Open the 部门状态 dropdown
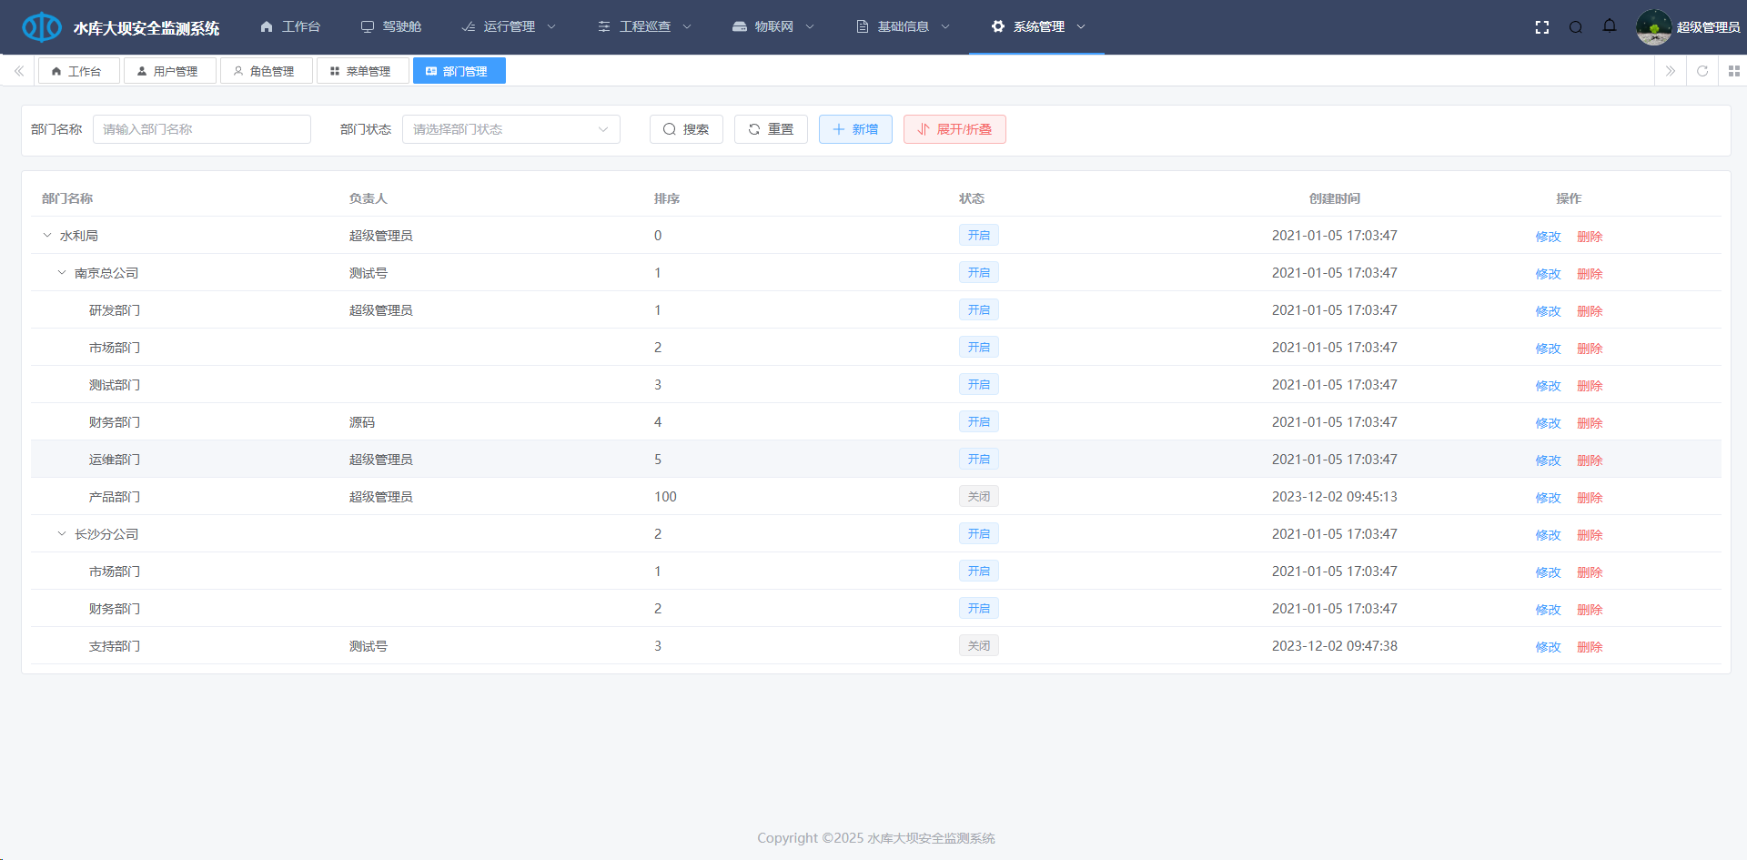 [x=511, y=129]
